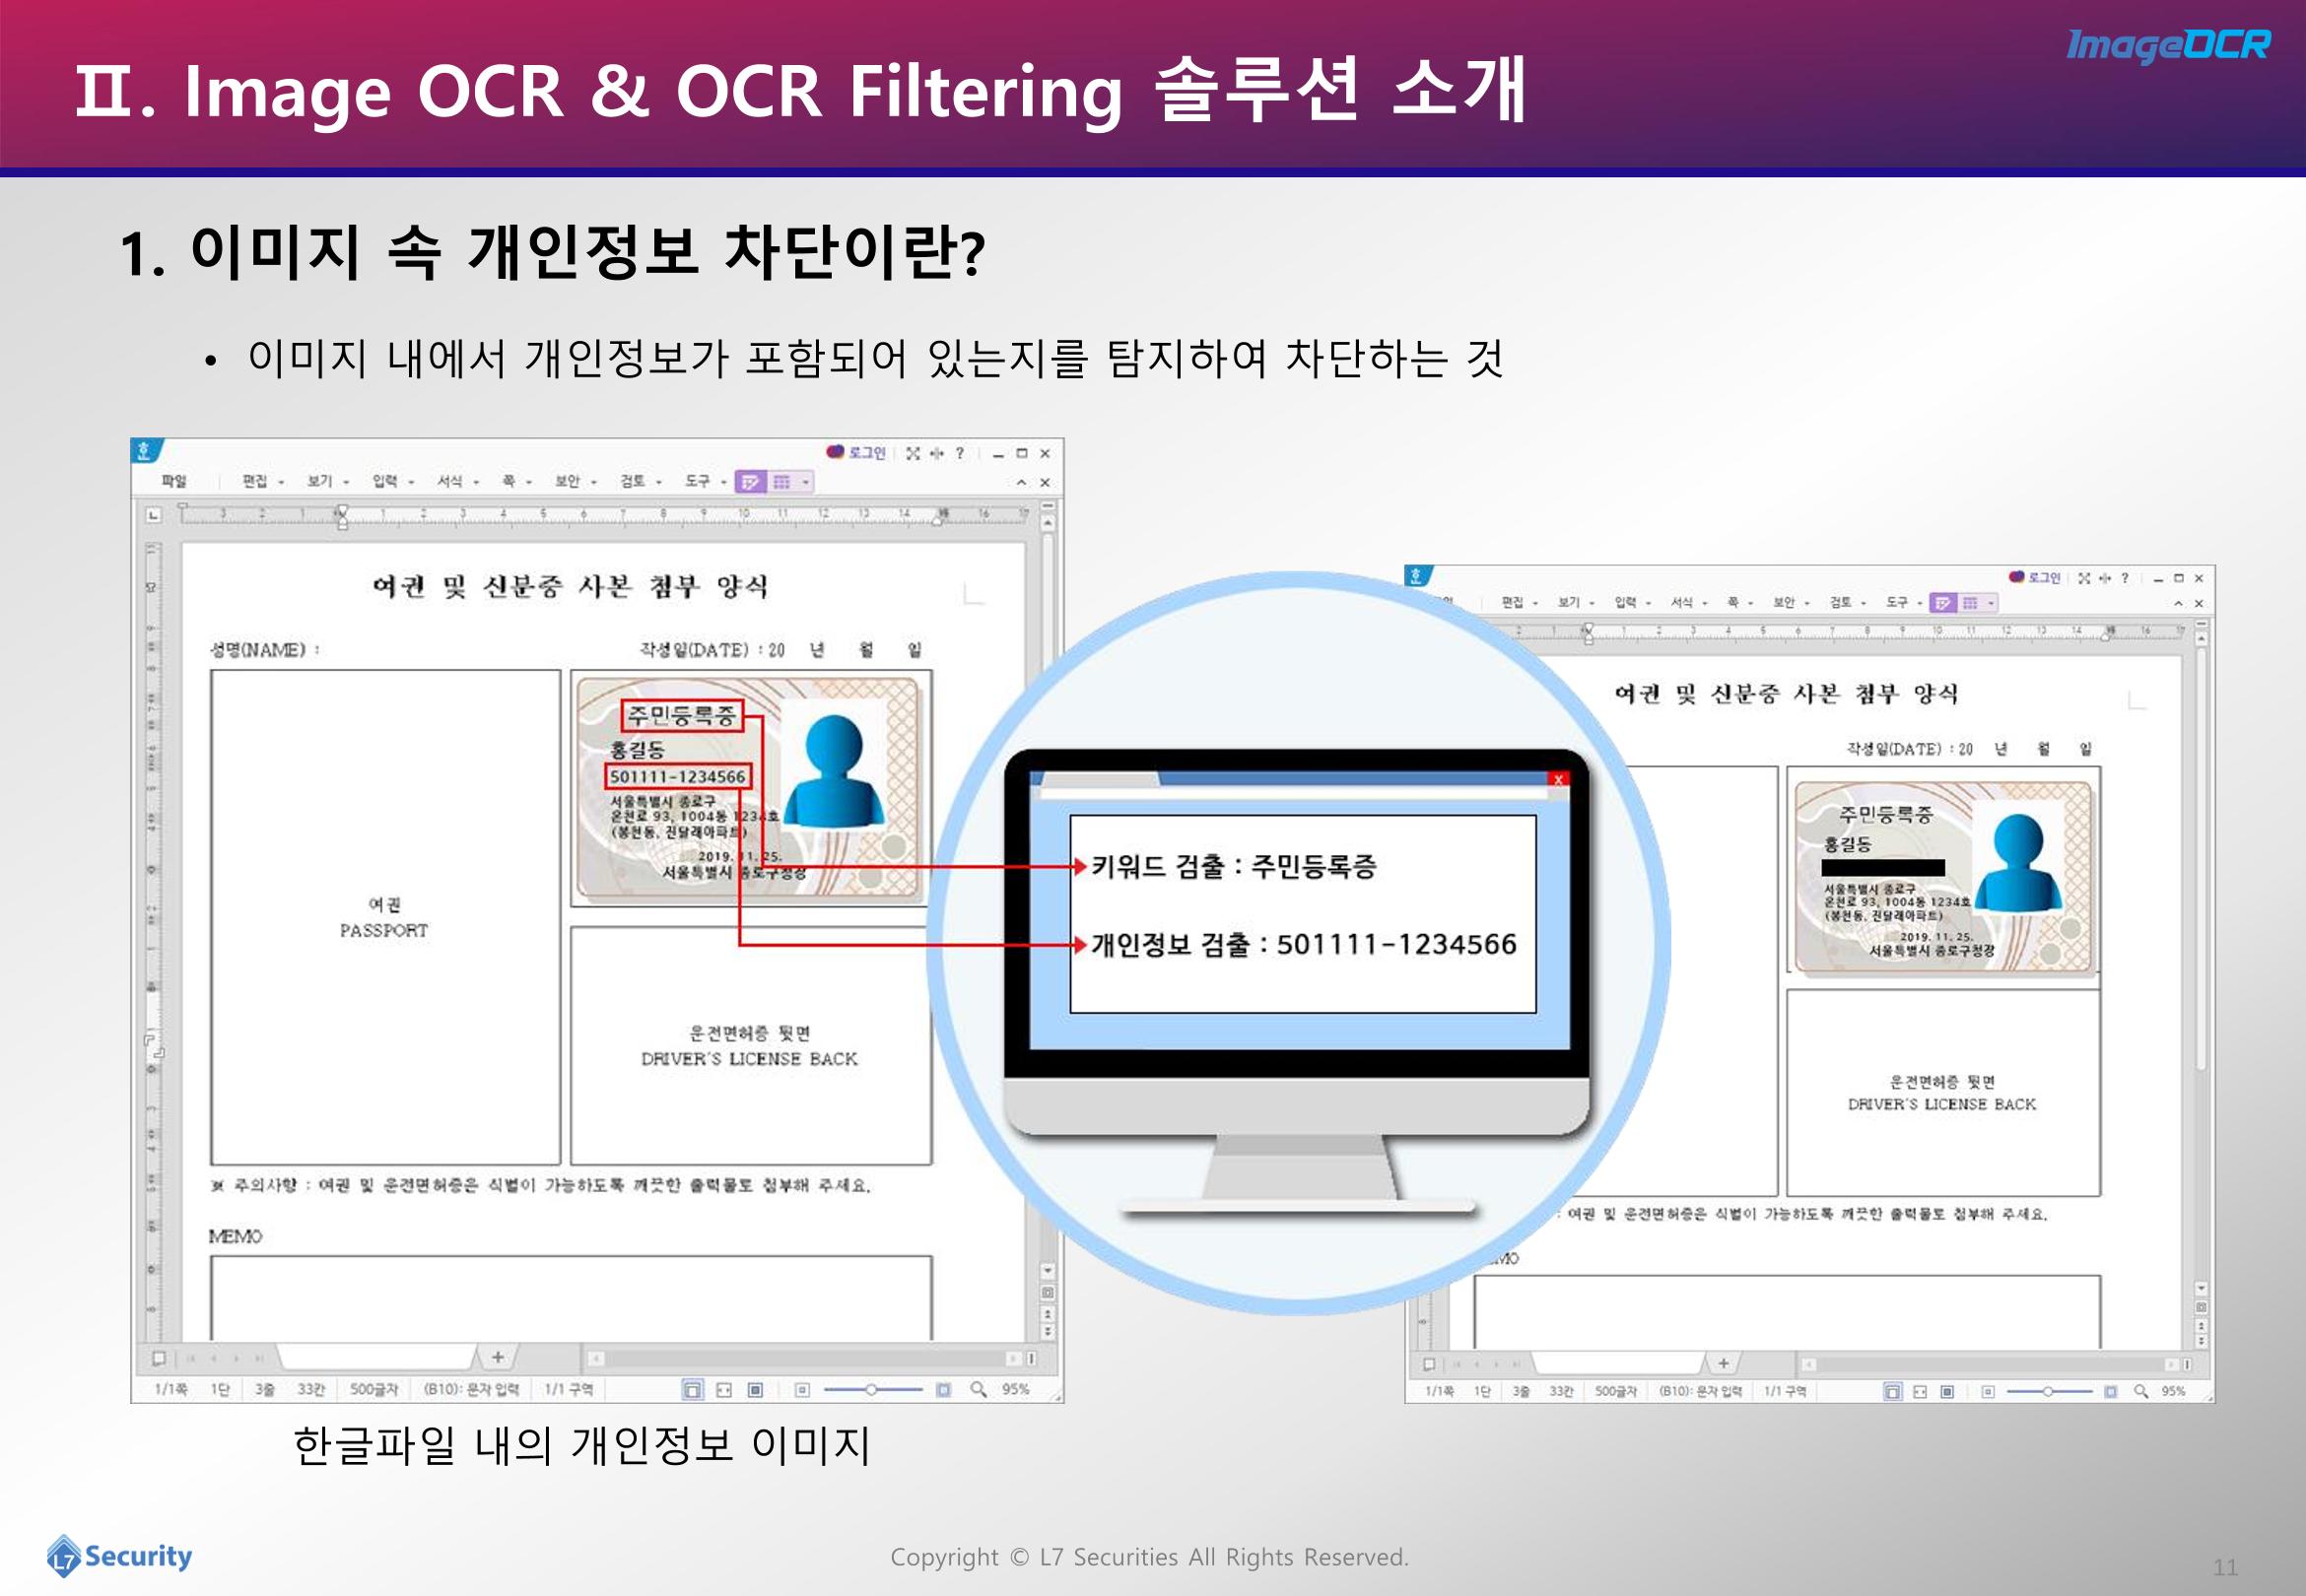The image size is (2306, 1596).
Task: Click the help question mark in left window
Action: point(960,453)
